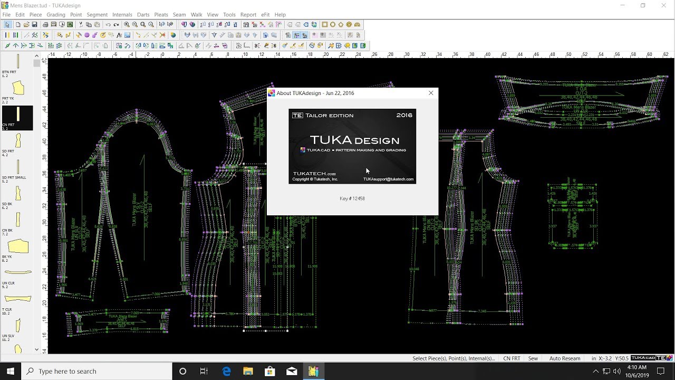
Task: Click the green Excel export icon
Action: (70, 24)
